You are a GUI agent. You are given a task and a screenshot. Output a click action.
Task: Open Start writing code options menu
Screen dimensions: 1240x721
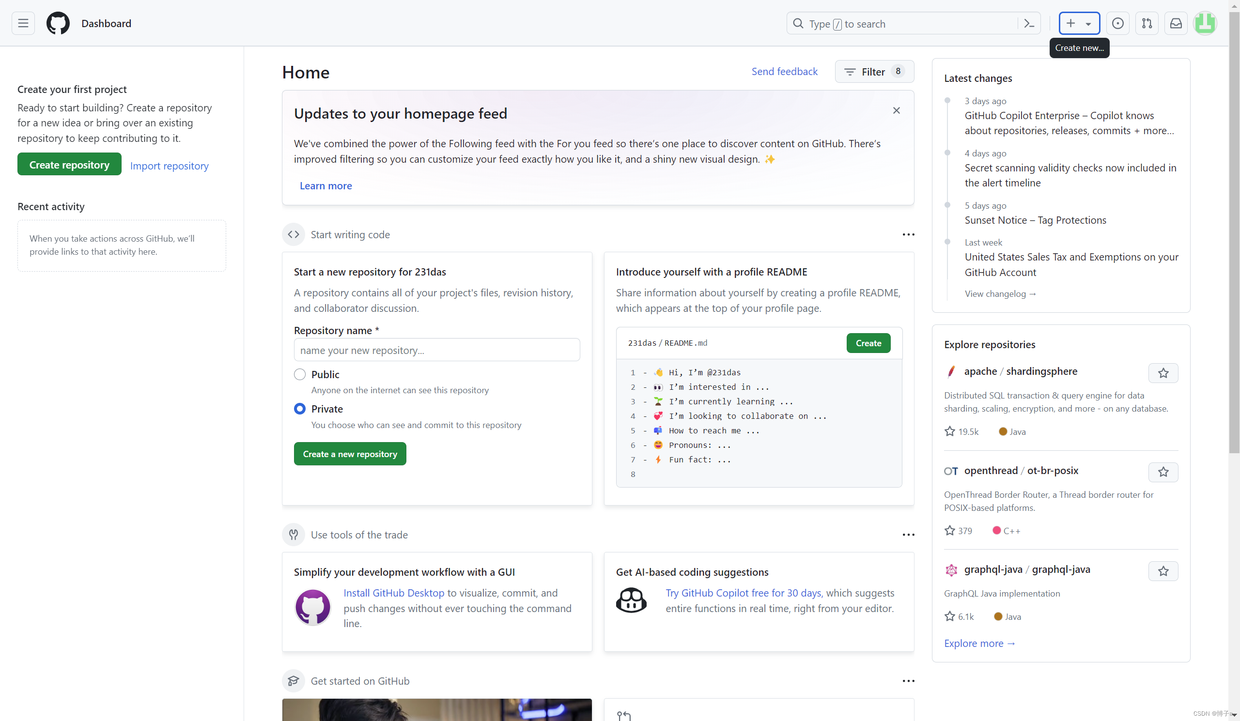coord(908,234)
